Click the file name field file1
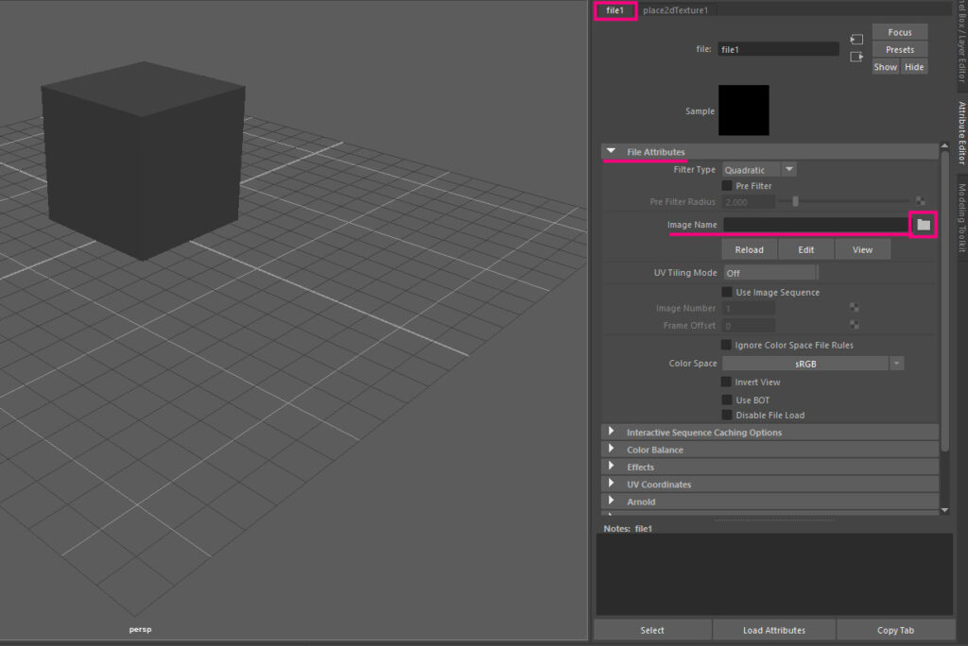 pyautogui.click(x=778, y=49)
